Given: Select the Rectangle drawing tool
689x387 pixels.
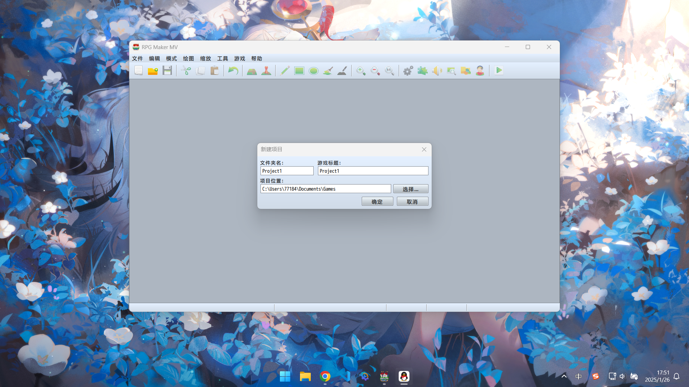Looking at the screenshot, I should pos(299,71).
